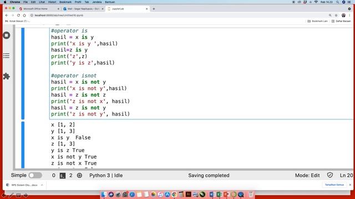Viewport: 355px width, 199px height.
Task: Open the Table of Contents sidebar icon
Action: 6,56
